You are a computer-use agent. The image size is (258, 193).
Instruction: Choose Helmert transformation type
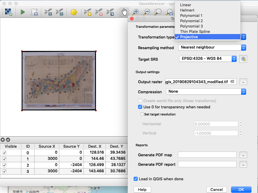pyautogui.click(x=208, y=10)
